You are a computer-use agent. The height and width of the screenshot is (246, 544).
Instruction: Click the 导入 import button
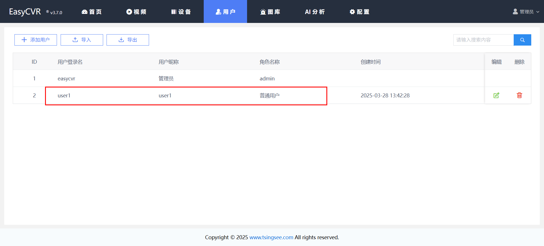82,40
